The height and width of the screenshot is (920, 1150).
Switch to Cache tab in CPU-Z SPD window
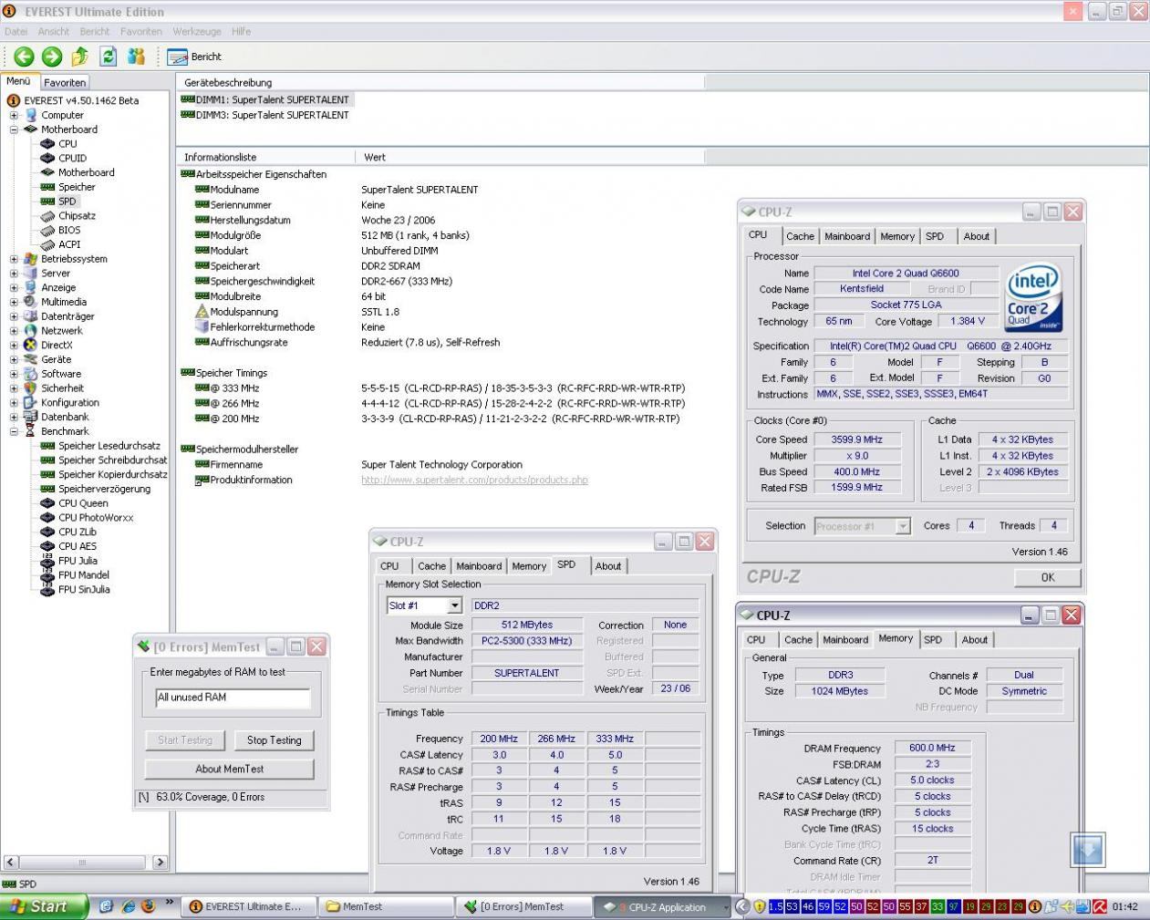[x=431, y=566]
